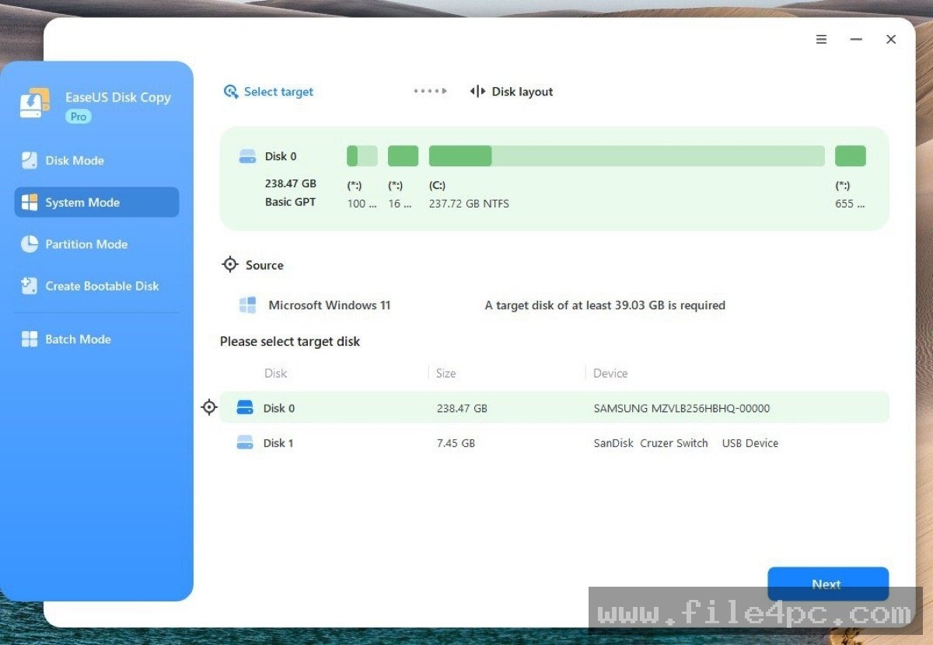
Task: Click the Disk 0 row drive icon
Action: [x=245, y=407]
